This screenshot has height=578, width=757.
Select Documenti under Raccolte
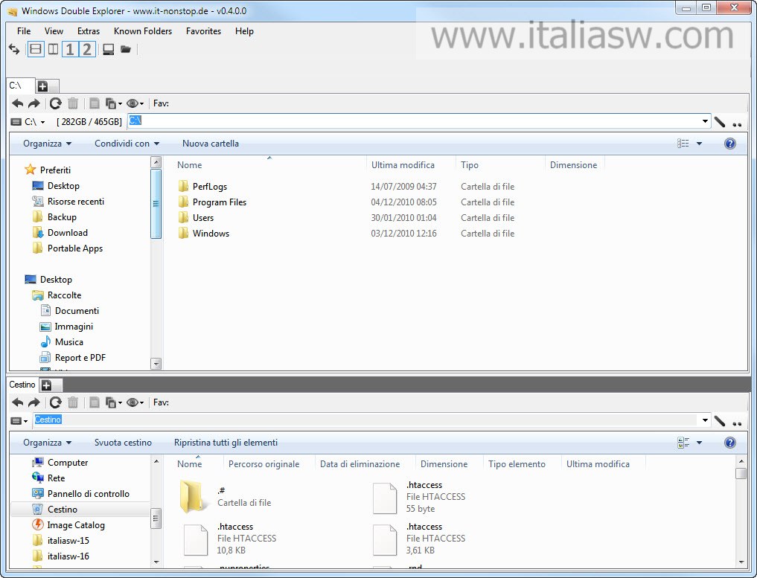click(77, 311)
